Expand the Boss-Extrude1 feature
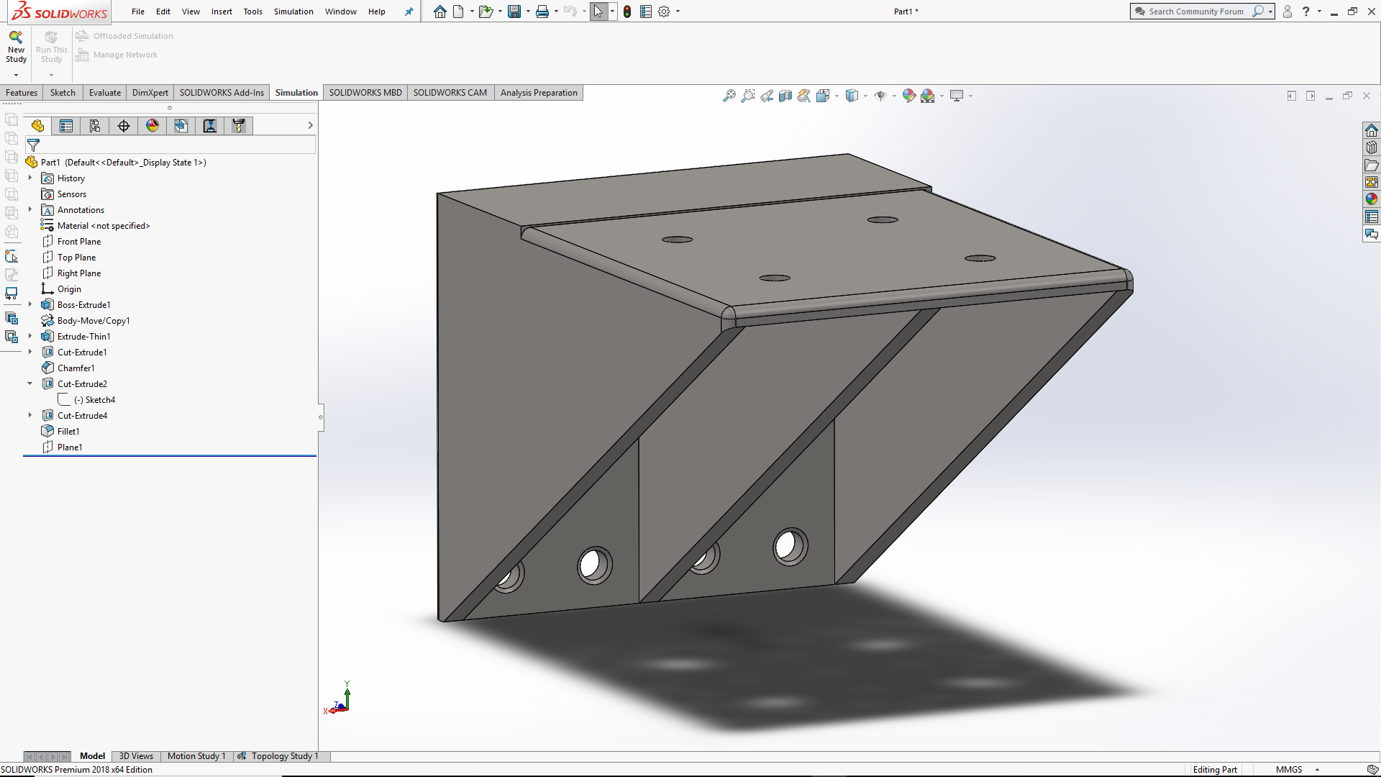The width and height of the screenshot is (1381, 777). pos(30,304)
